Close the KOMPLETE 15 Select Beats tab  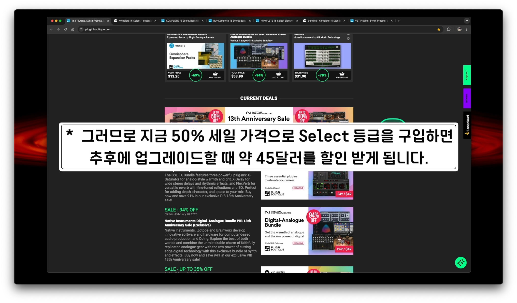click(x=203, y=21)
